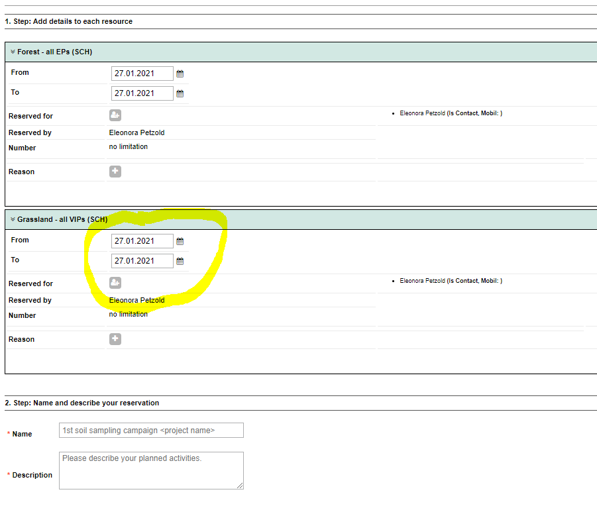Click the add-person icon for Grassland Reserved for
Image resolution: width=597 pixels, height=512 pixels.
pyautogui.click(x=115, y=283)
